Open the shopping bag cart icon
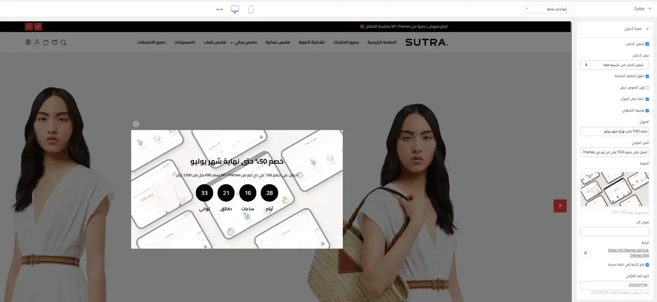 click(46, 42)
